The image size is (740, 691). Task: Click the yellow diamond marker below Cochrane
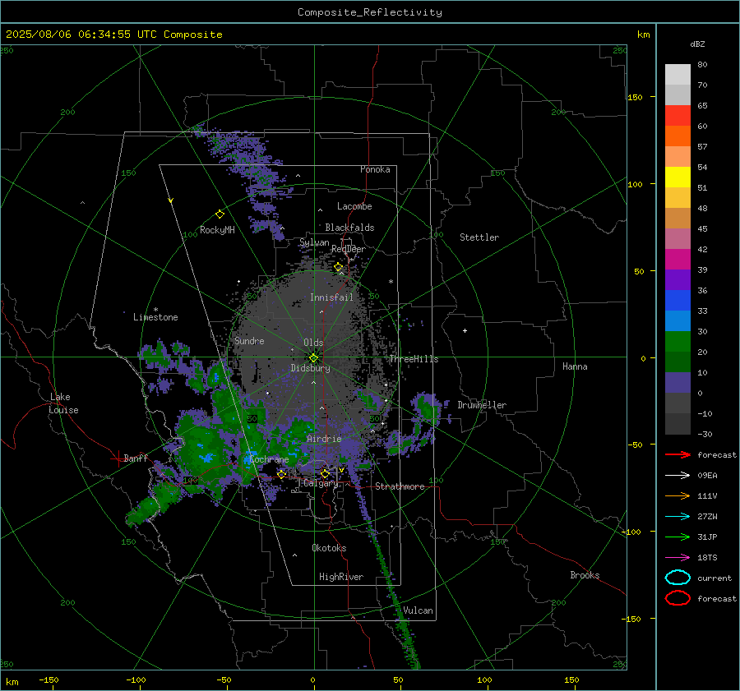click(x=281, y=474)
